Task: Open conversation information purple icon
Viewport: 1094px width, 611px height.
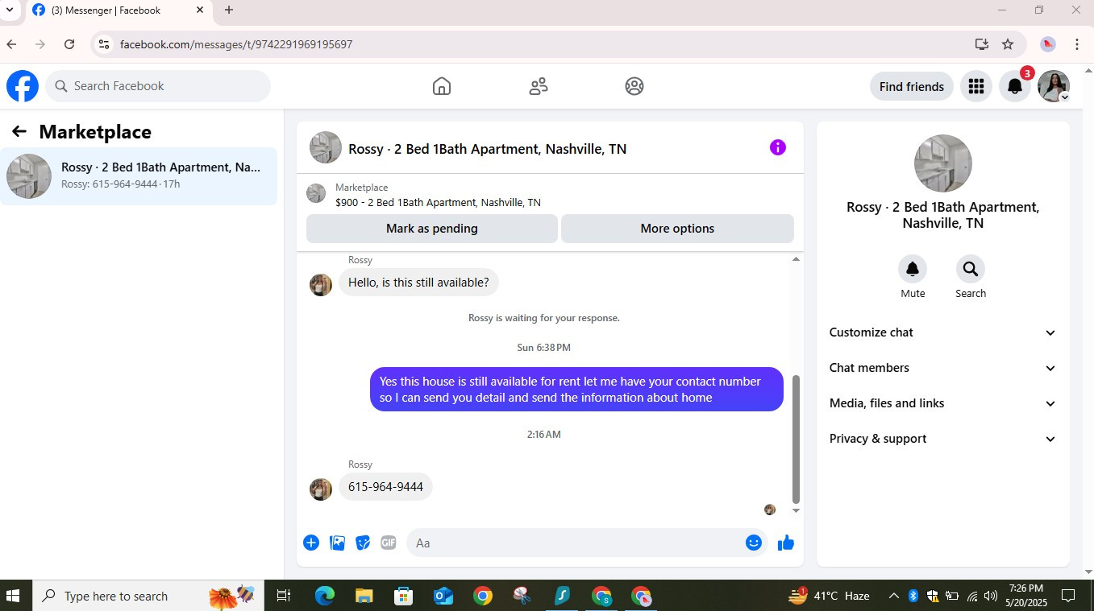Action: pyautogui.click(x=778, y=147)
